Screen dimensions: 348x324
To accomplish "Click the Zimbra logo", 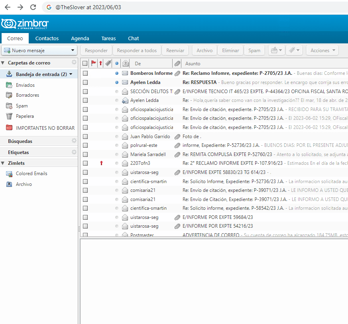I will 25,24.
